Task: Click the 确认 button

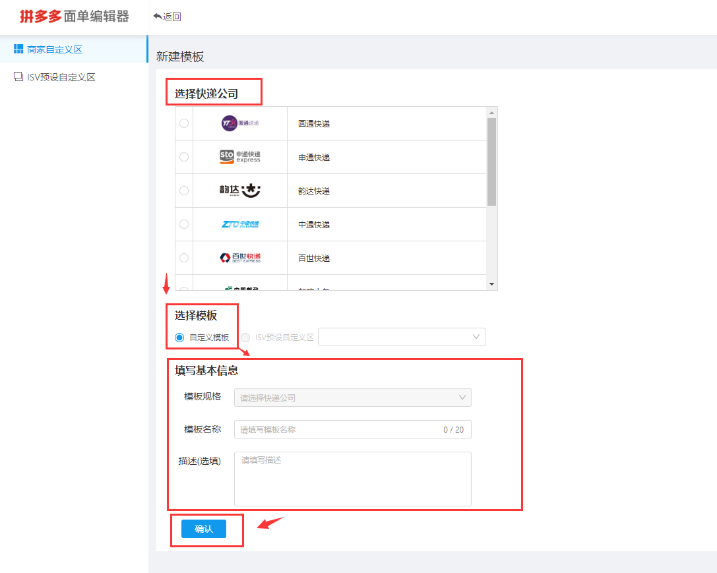Action: 204,529
